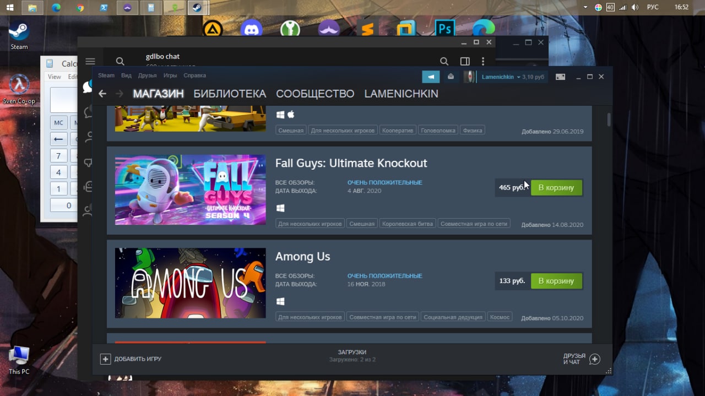Click the left search icon in chat window

(x=120, y=61)
